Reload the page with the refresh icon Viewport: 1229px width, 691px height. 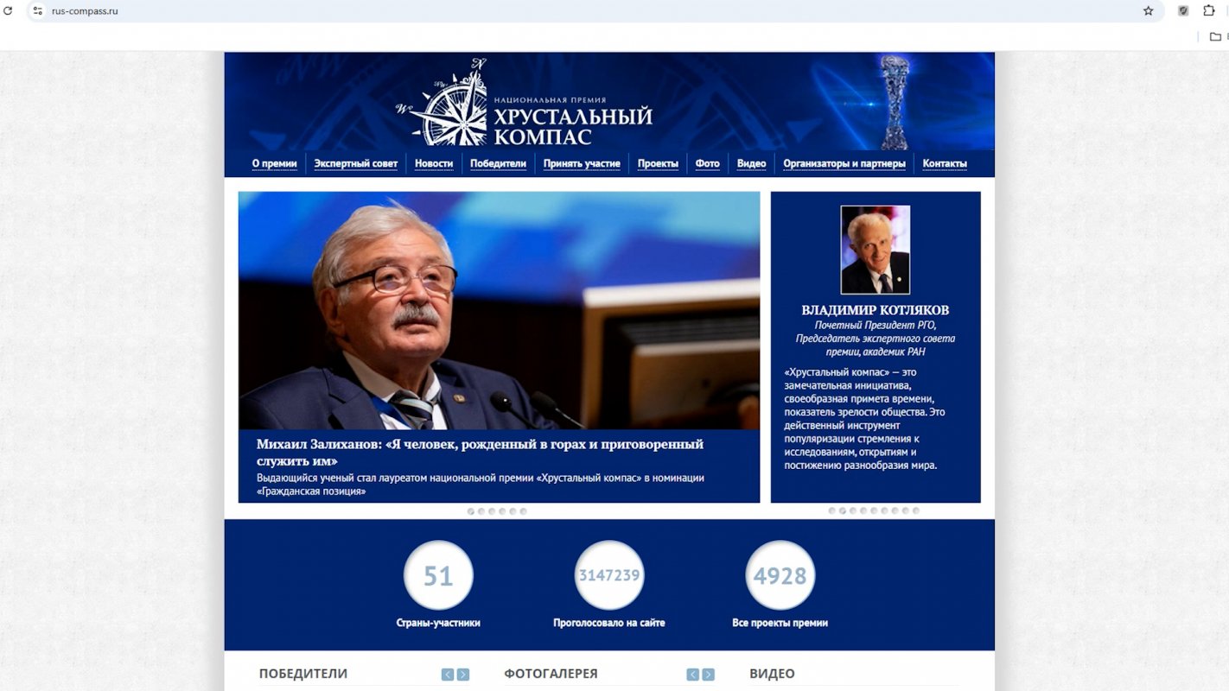(8, 11)
